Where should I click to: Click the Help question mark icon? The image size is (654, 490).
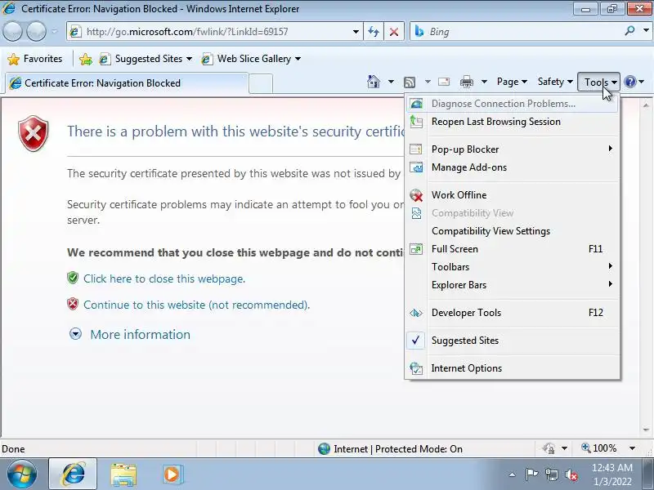(629, 82)
